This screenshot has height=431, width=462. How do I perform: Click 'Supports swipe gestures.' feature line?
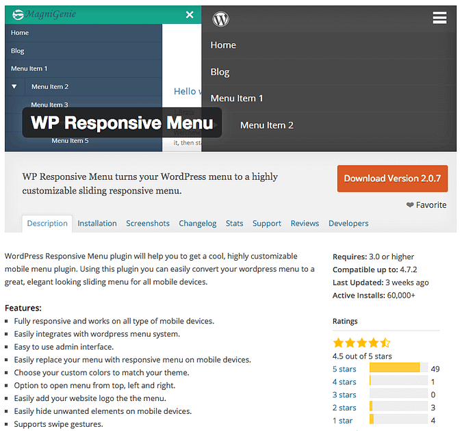tap(59, 424)
